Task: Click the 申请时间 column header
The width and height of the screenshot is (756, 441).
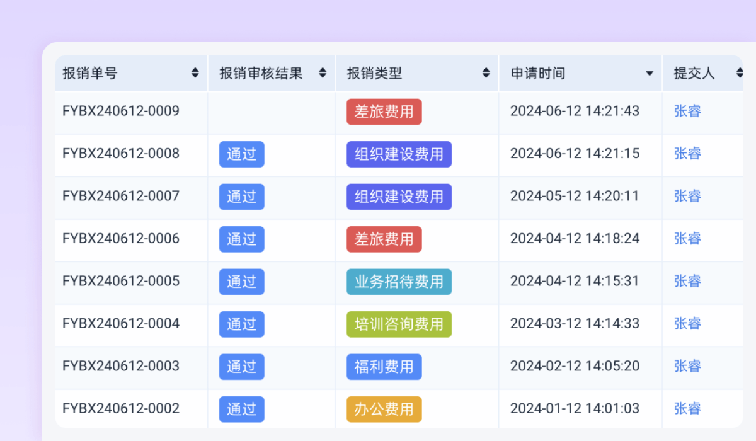Action: click(581, 73)
